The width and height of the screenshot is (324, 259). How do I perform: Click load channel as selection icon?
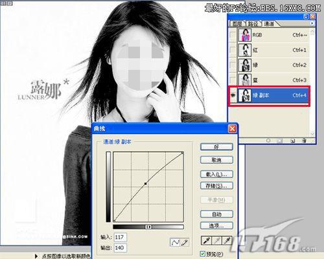click(x=268, y=141)
